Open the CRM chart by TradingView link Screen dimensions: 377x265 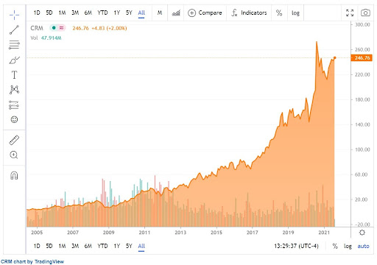[32, 261]
